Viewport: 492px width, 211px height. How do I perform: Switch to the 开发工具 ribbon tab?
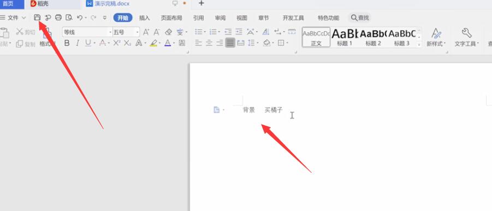pyautogui.click(x=293, y=18)
